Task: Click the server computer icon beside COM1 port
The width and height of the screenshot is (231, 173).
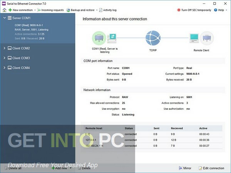Action: pos(112,38)
